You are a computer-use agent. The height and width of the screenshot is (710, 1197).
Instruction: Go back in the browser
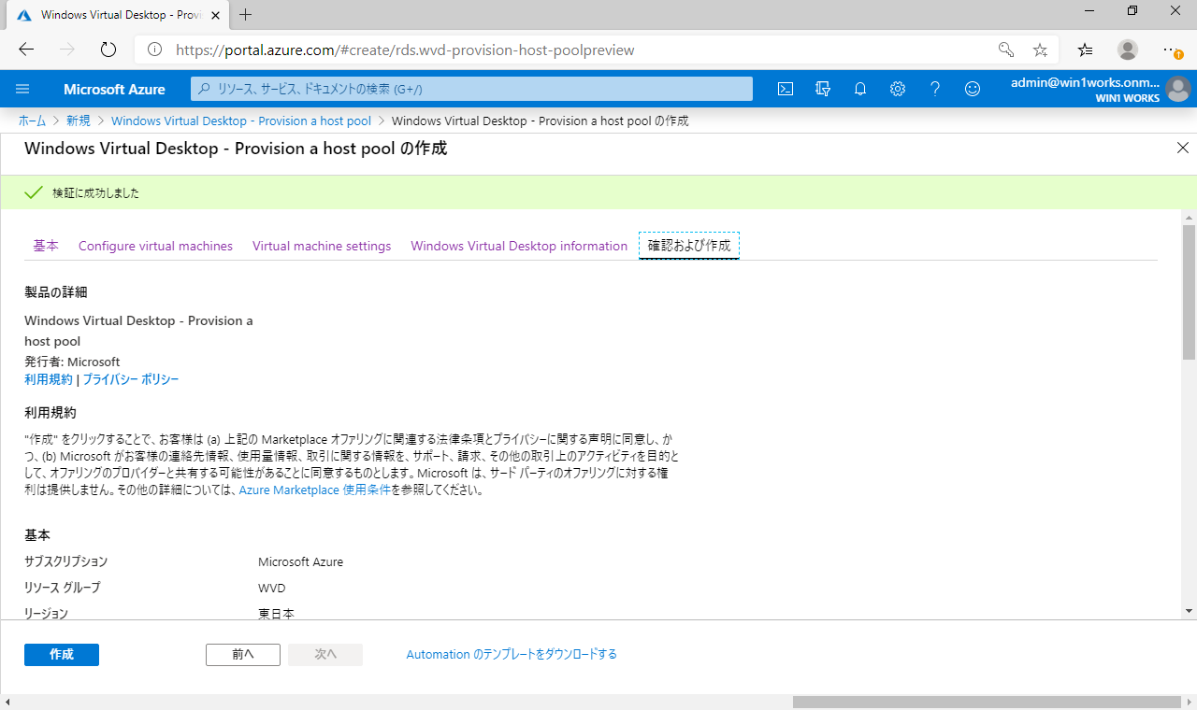[26, 50]
